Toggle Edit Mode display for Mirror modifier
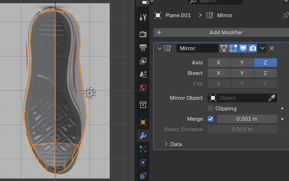 tap(233, 48)
